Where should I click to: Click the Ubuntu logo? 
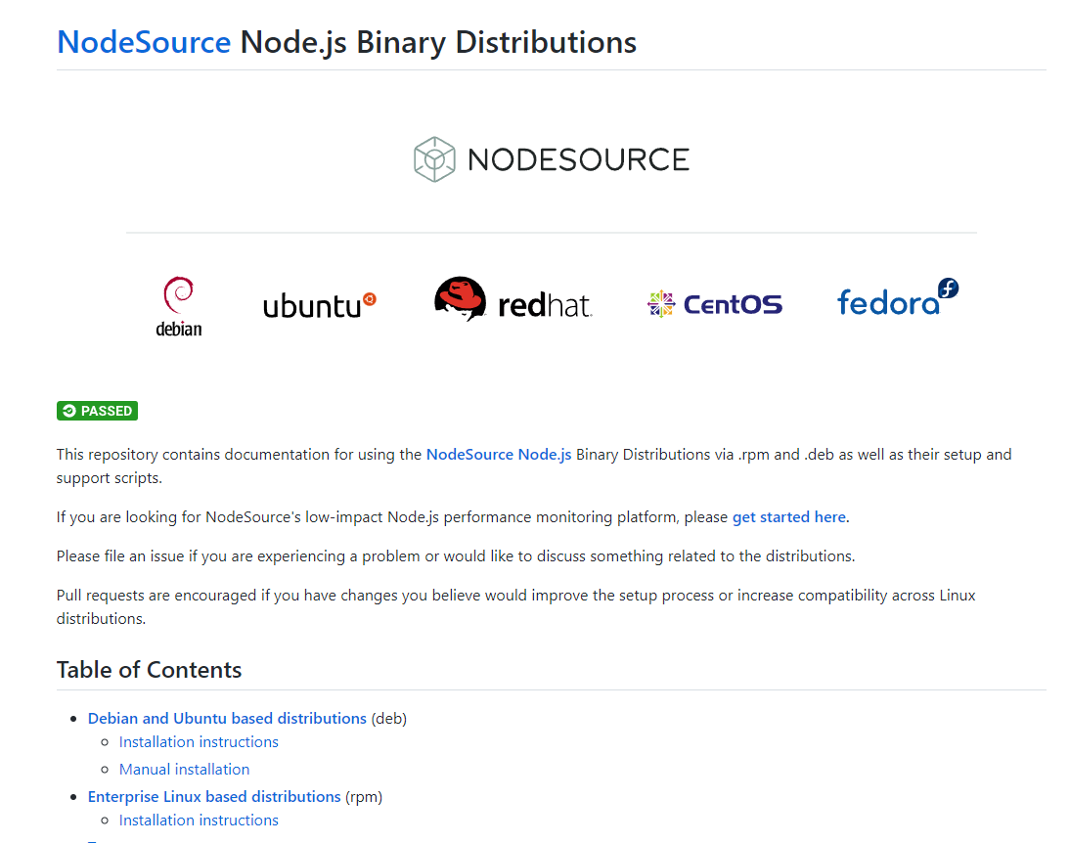click(320, 305)
